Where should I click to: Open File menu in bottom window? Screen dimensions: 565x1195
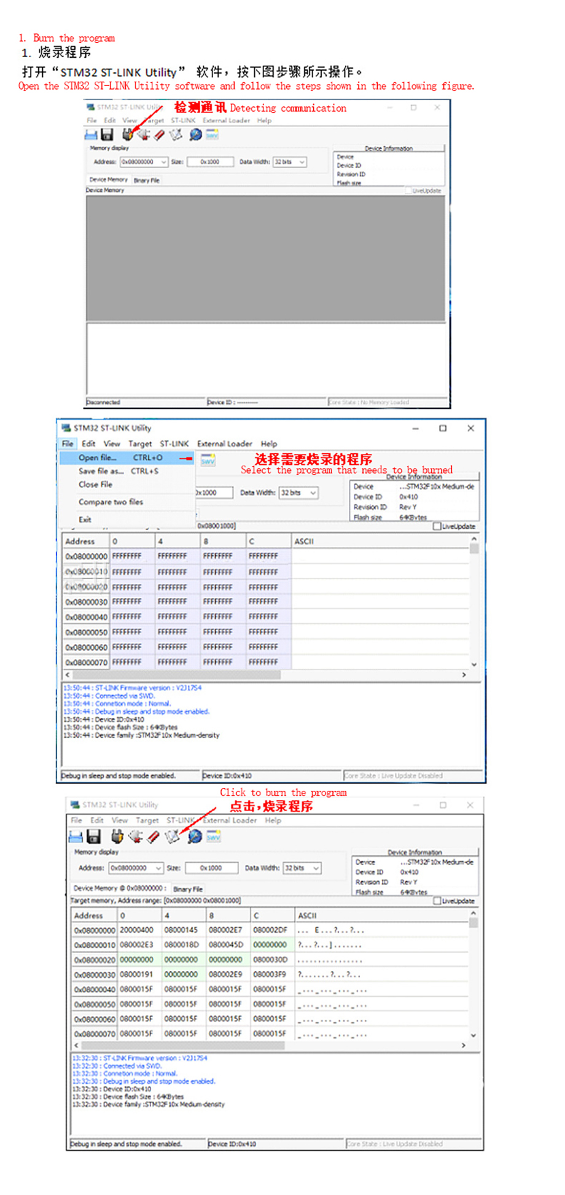[76, 820]
